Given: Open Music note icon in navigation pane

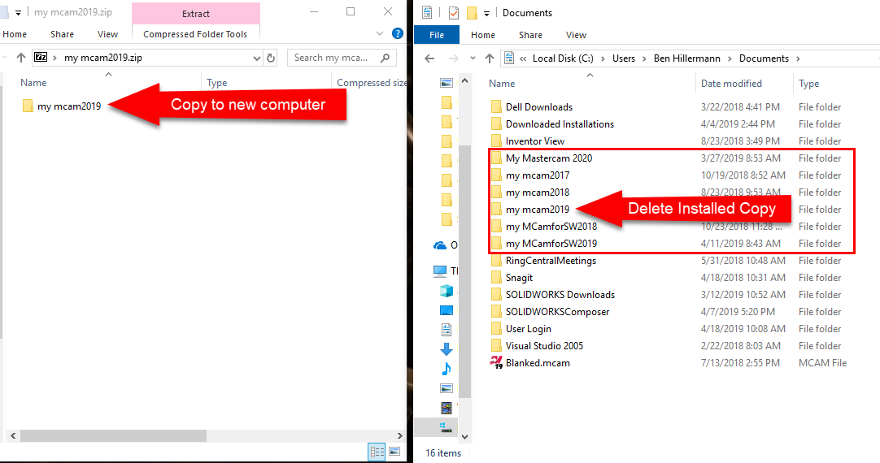Looking at the screenshot, I should click(x=447, y=368).
